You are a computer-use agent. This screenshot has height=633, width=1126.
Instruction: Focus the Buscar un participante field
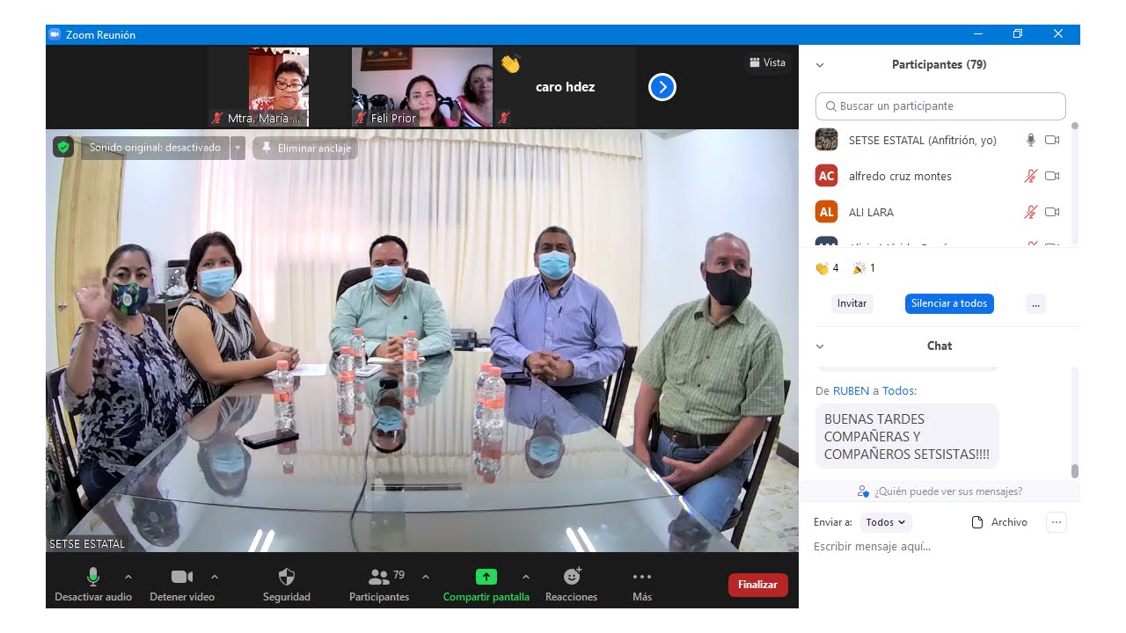pos(940,105)
